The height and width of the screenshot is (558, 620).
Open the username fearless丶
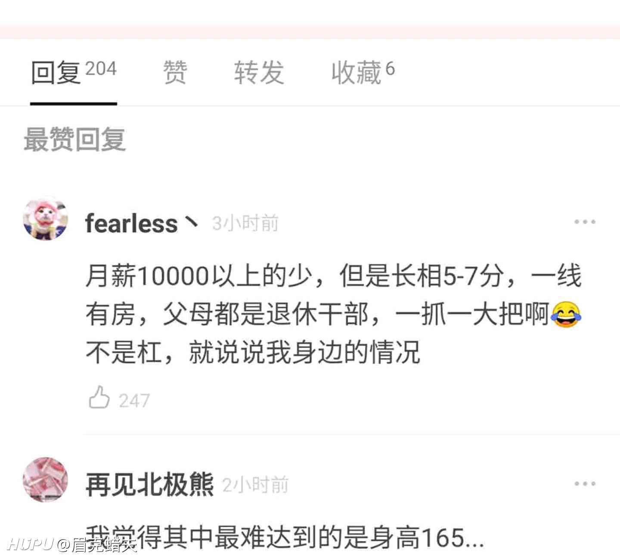pos(142,223)
